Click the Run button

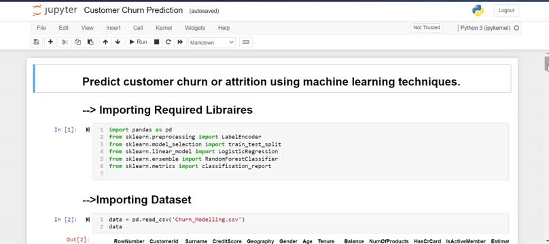(139, 42)
